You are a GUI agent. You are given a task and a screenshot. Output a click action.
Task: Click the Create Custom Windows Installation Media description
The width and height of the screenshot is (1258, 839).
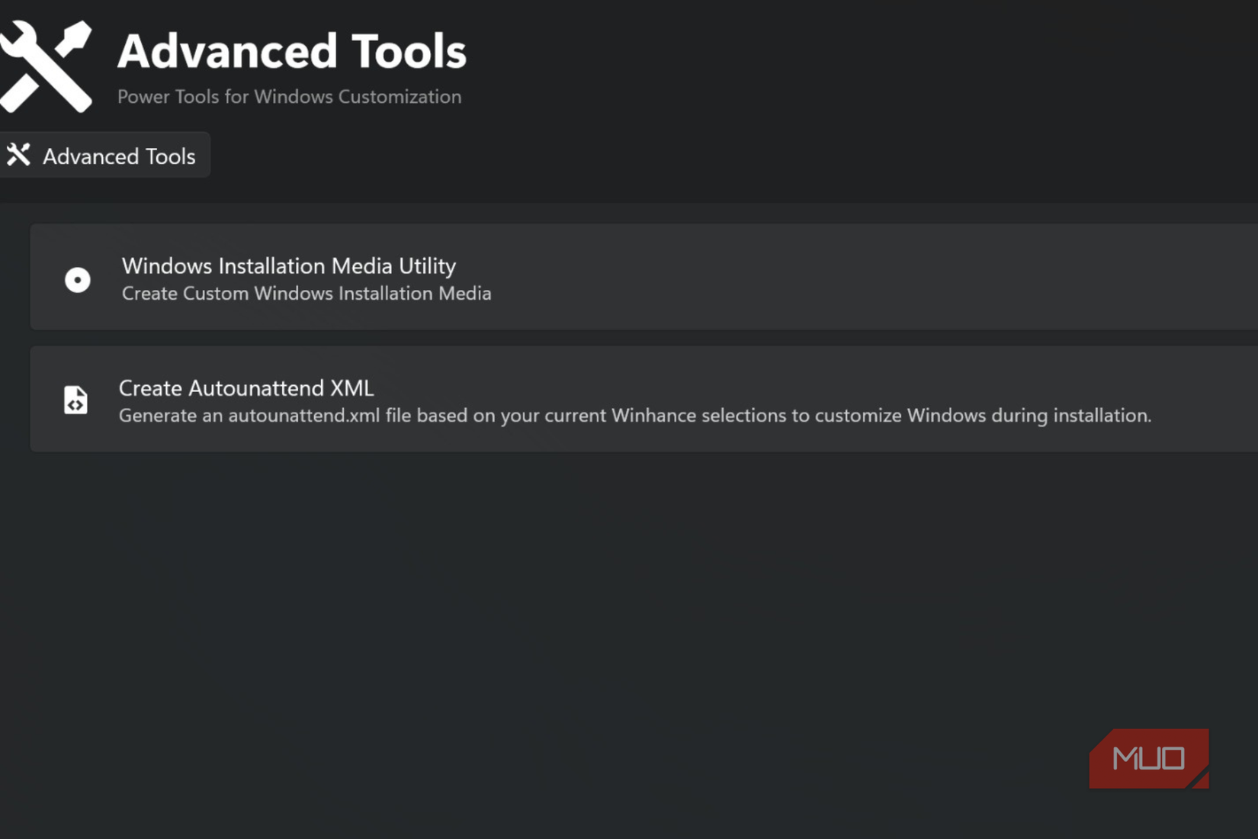pyautogui.click(x=305, y=294)
